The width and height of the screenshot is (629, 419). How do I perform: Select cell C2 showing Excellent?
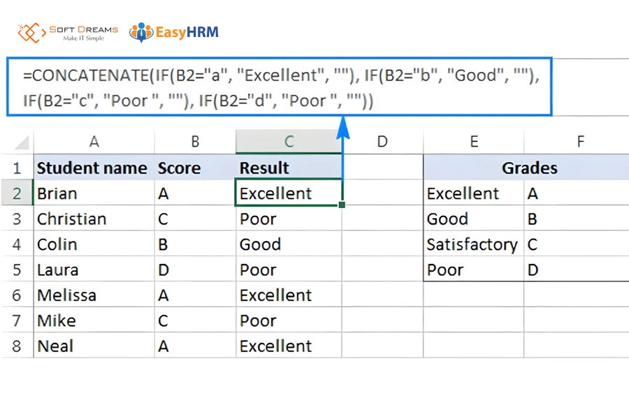[x=289, y=193]
